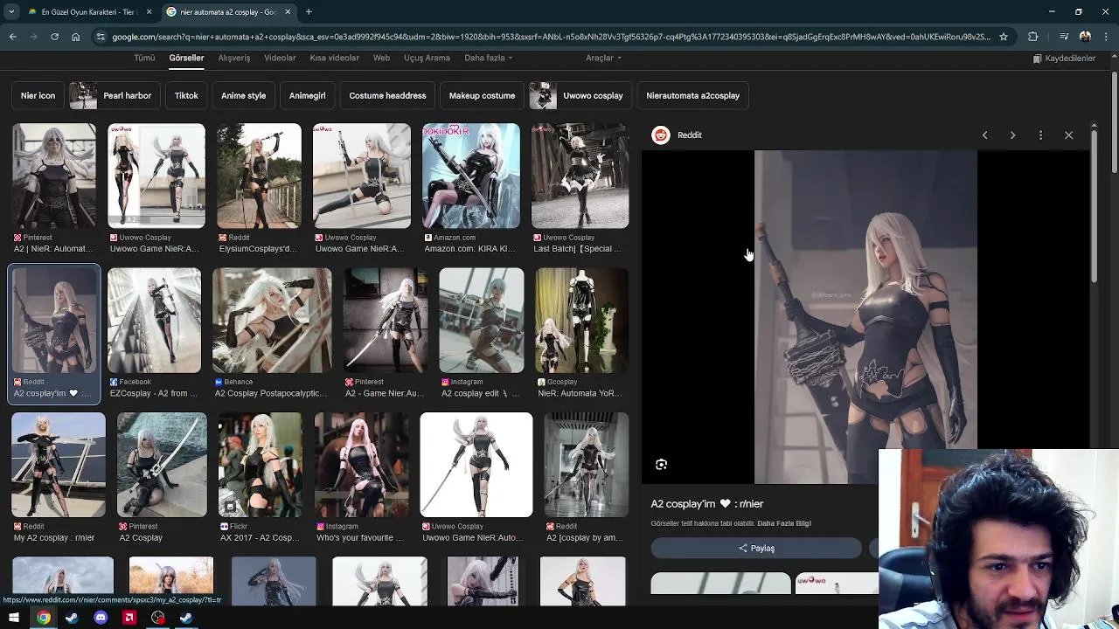Open Daha Fazla Bilgi link
The height and width of the screenshot is (629, 1119).
pos(784,523)
